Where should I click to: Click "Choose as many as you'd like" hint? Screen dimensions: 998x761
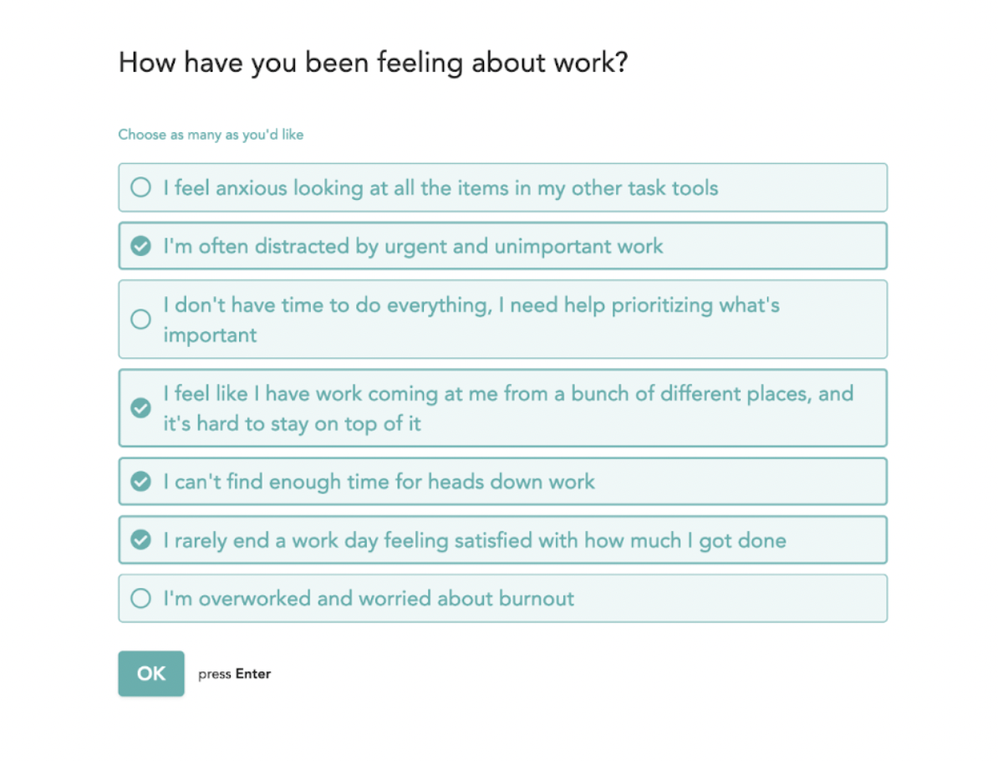tap(211, 135)
